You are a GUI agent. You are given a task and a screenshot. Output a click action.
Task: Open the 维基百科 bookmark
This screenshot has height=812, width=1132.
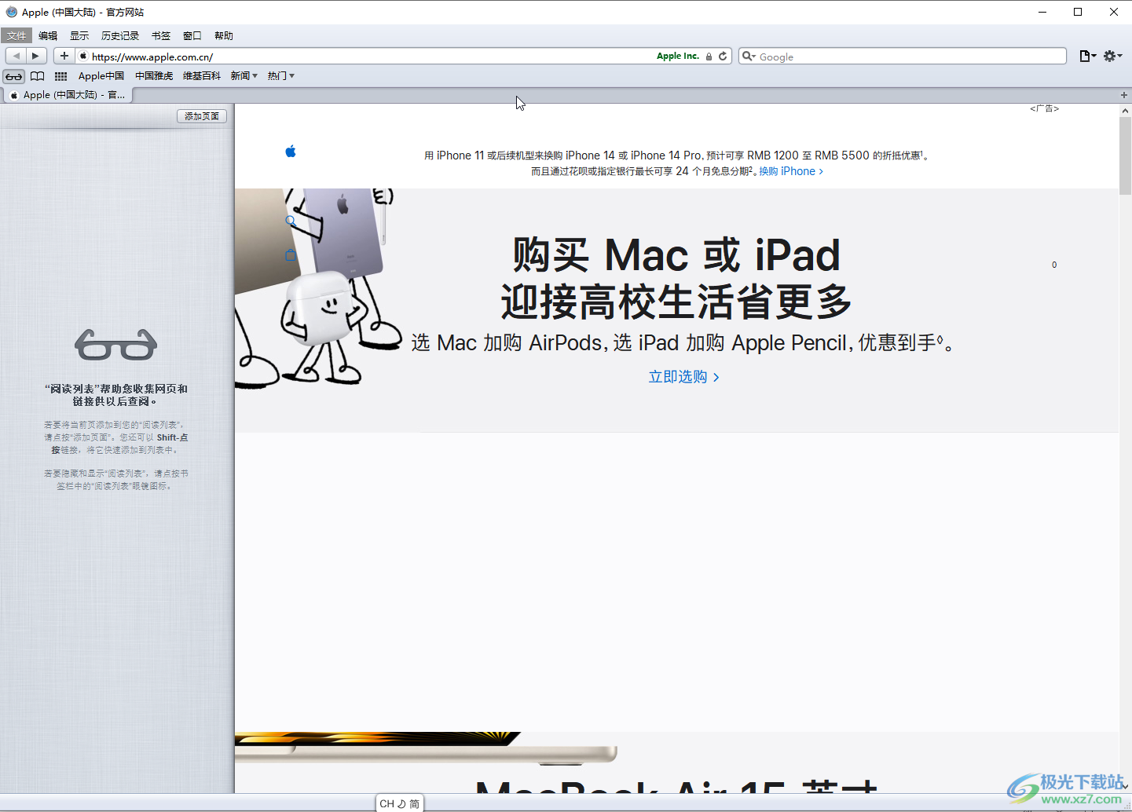tap(202, 76)
